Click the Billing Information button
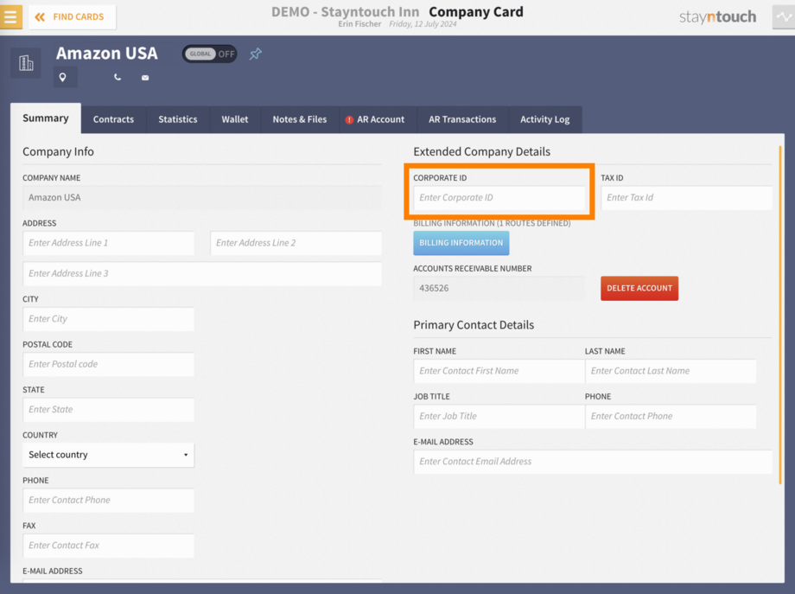 coord(461,243)
